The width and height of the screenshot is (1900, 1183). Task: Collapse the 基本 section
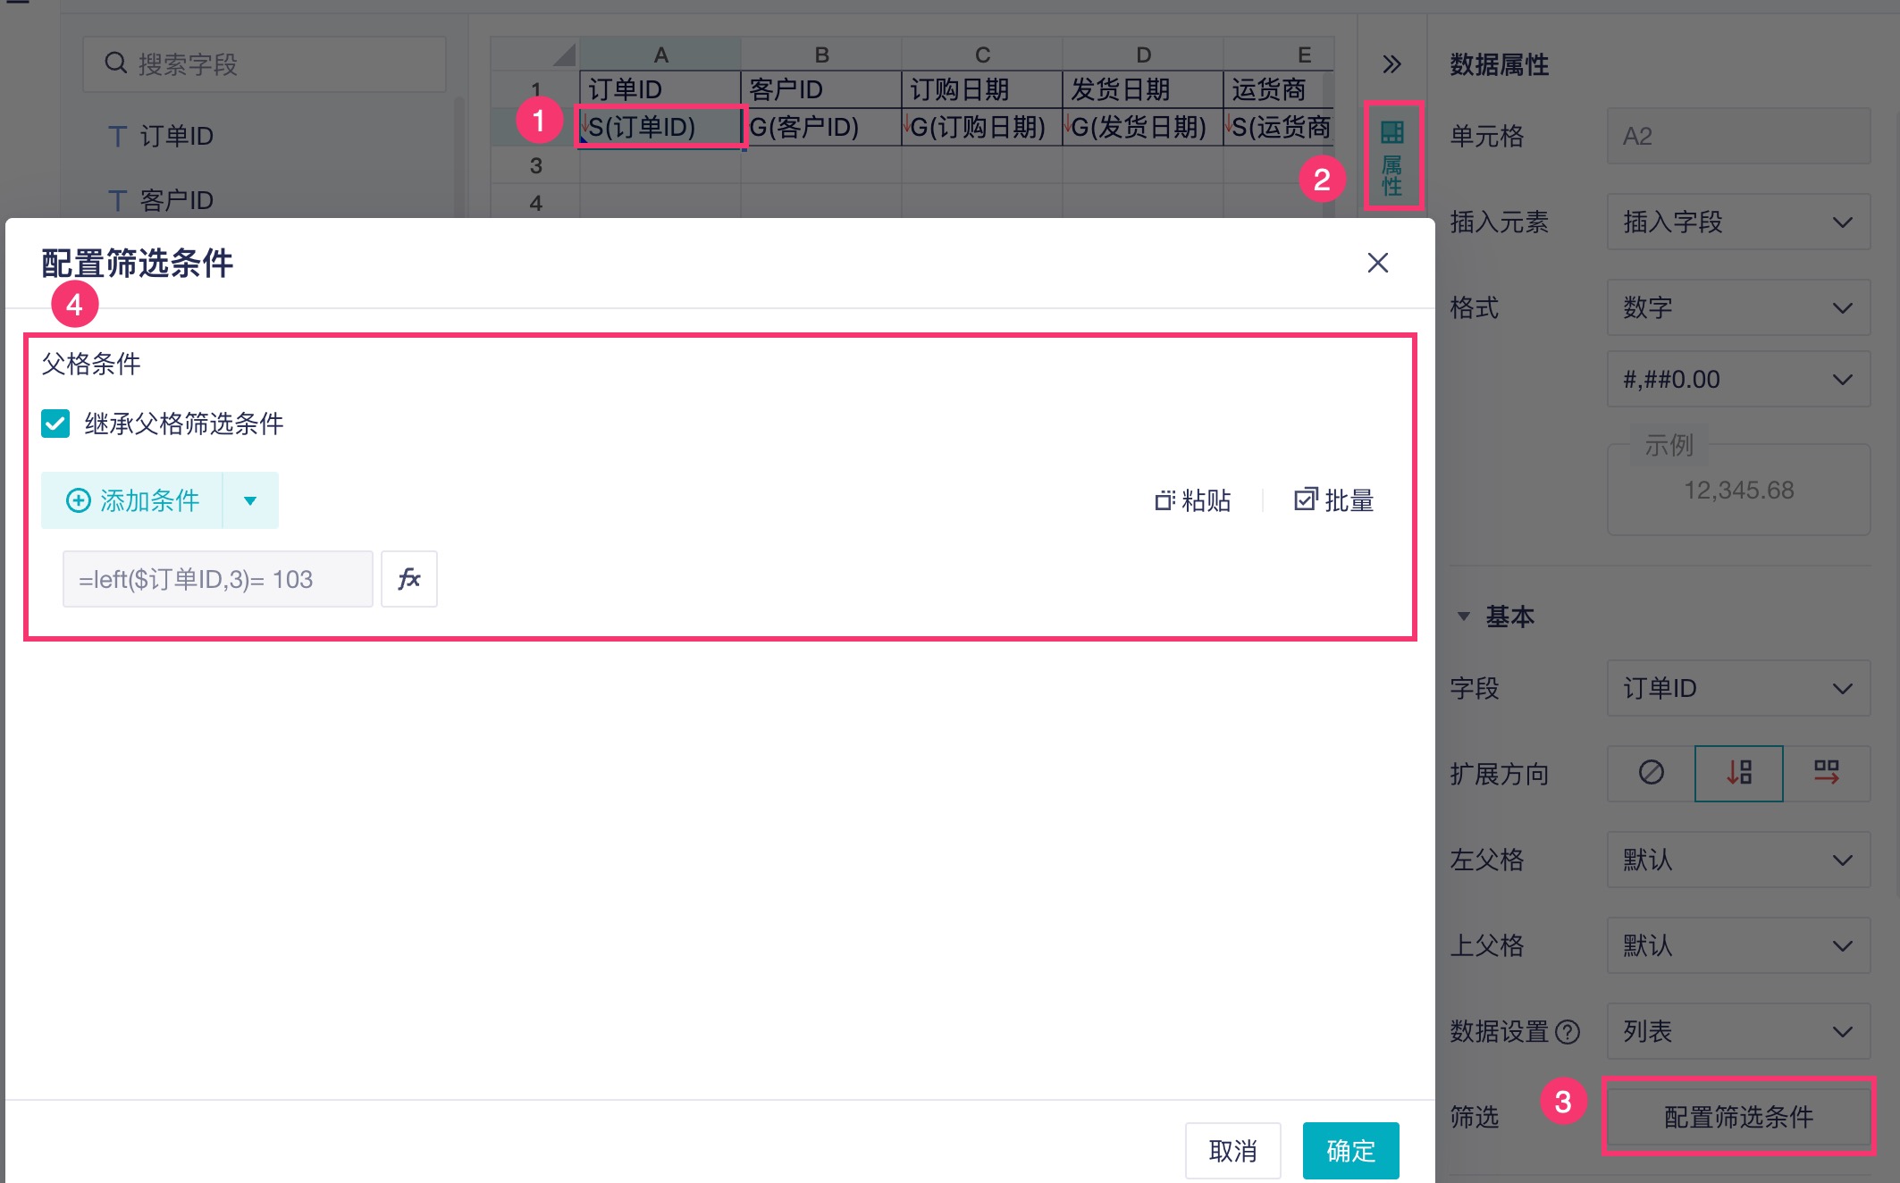tap(1464, 617)
